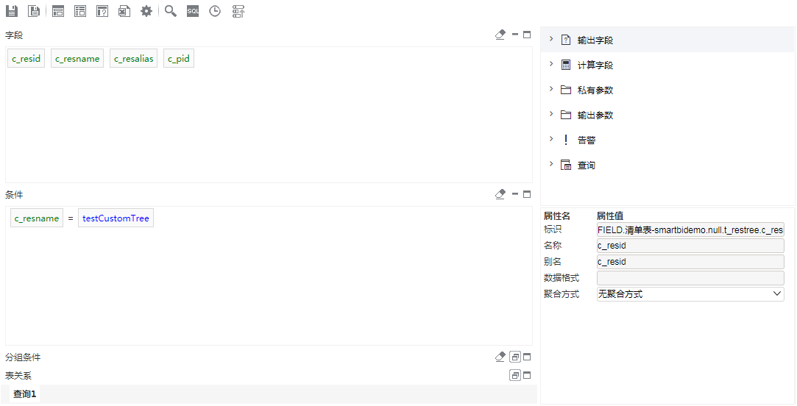Expand the 私有参数 tree node
797x406 pixels.
[x=551, y=89]
